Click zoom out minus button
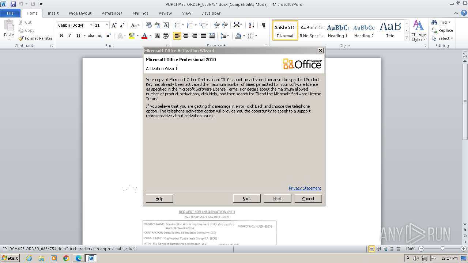468x263 pixels. [421, 249]
